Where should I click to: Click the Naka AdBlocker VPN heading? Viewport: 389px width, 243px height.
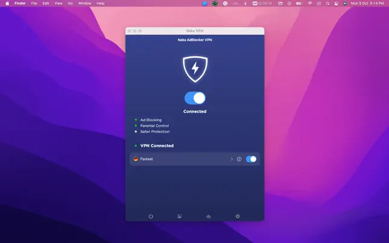pos(195,40)
